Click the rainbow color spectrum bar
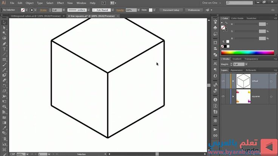Viewport: 278px width, 156px height. (247, 52)
